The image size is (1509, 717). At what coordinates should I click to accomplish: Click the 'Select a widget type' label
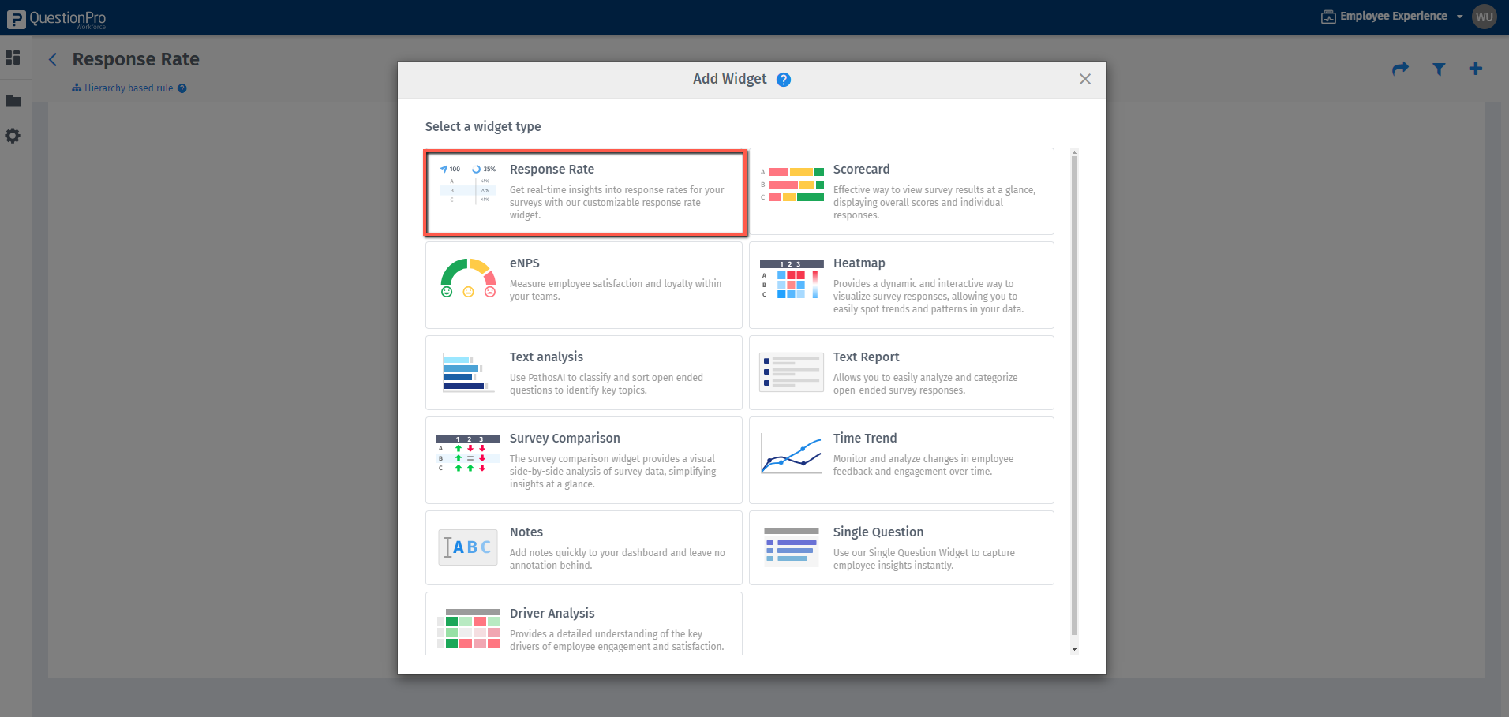point(483,127)
